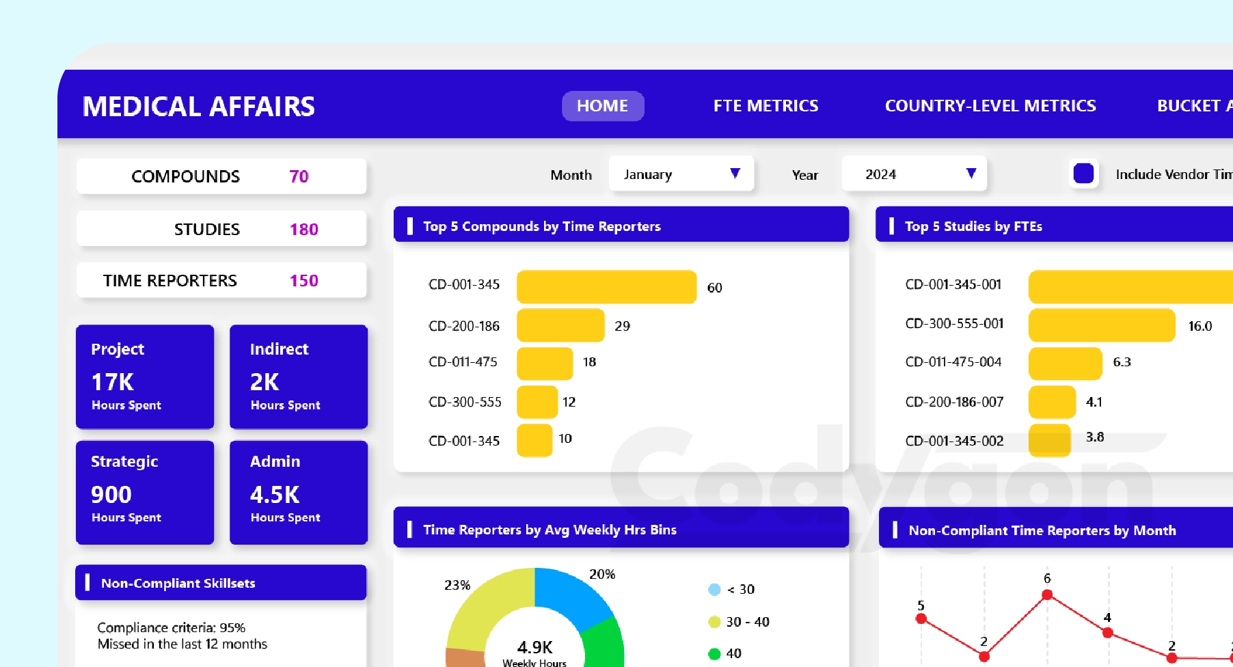Click the CD-001-345-002 bar valued 3.8
Screen dimensions: 1233x667
point(1049,440)
